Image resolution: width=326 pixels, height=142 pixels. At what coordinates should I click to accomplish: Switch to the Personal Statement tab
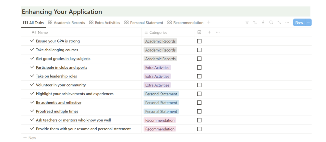pyautogui.click(x=144, y=23)
